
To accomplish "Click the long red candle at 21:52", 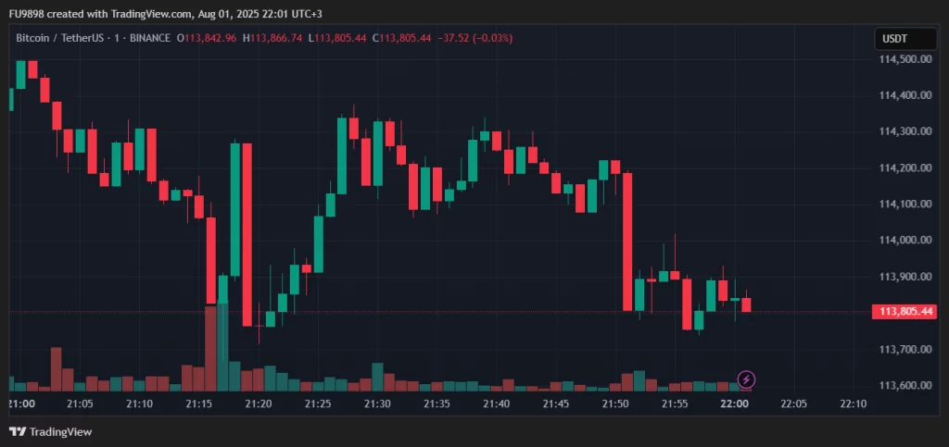I will pyautogui.click(x=627, y=241).
